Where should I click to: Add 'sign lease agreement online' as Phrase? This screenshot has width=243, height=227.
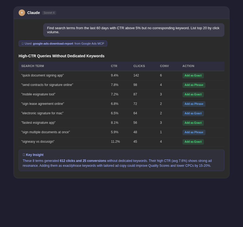pos(194,104)
